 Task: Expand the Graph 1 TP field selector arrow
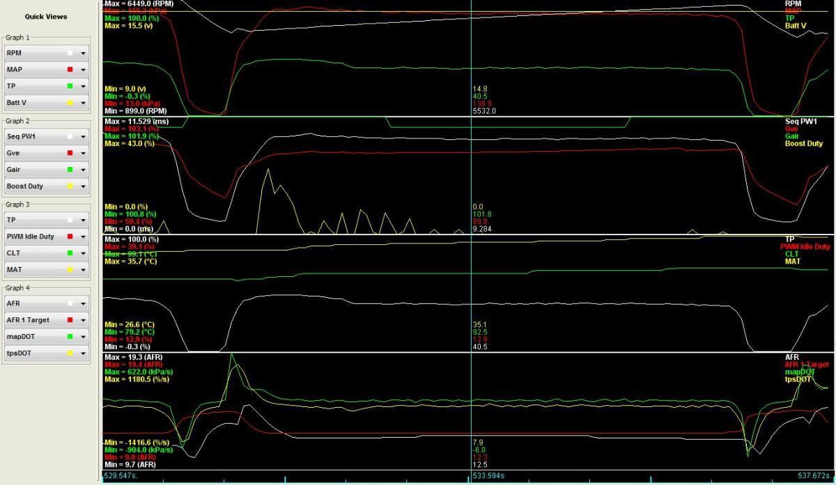pos(83,86)
